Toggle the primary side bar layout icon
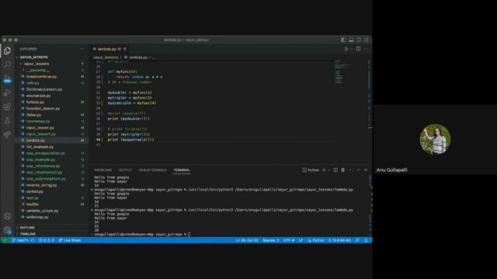This screenshot has height=279, width=497. pos(343,40)
